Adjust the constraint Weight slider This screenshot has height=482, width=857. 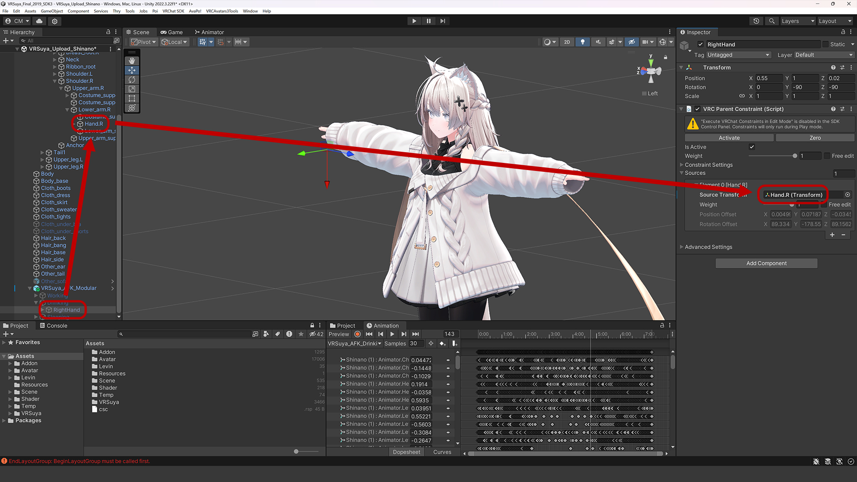point(795,156)
